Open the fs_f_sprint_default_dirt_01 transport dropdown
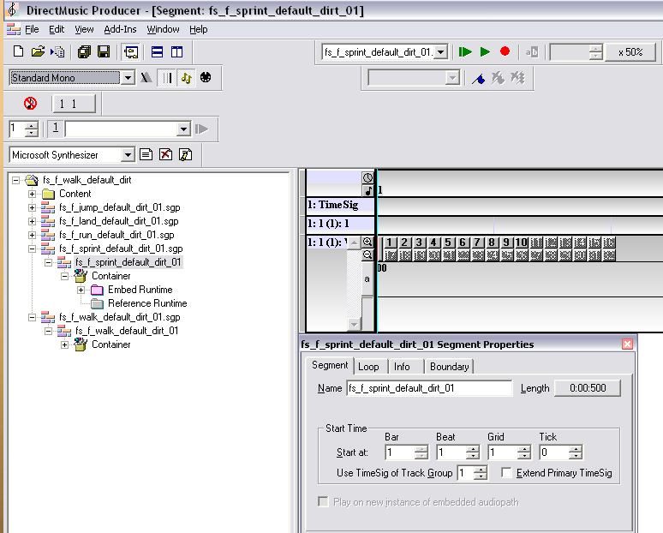The height and width of the screenshot is (533, 663). [440, 52]
